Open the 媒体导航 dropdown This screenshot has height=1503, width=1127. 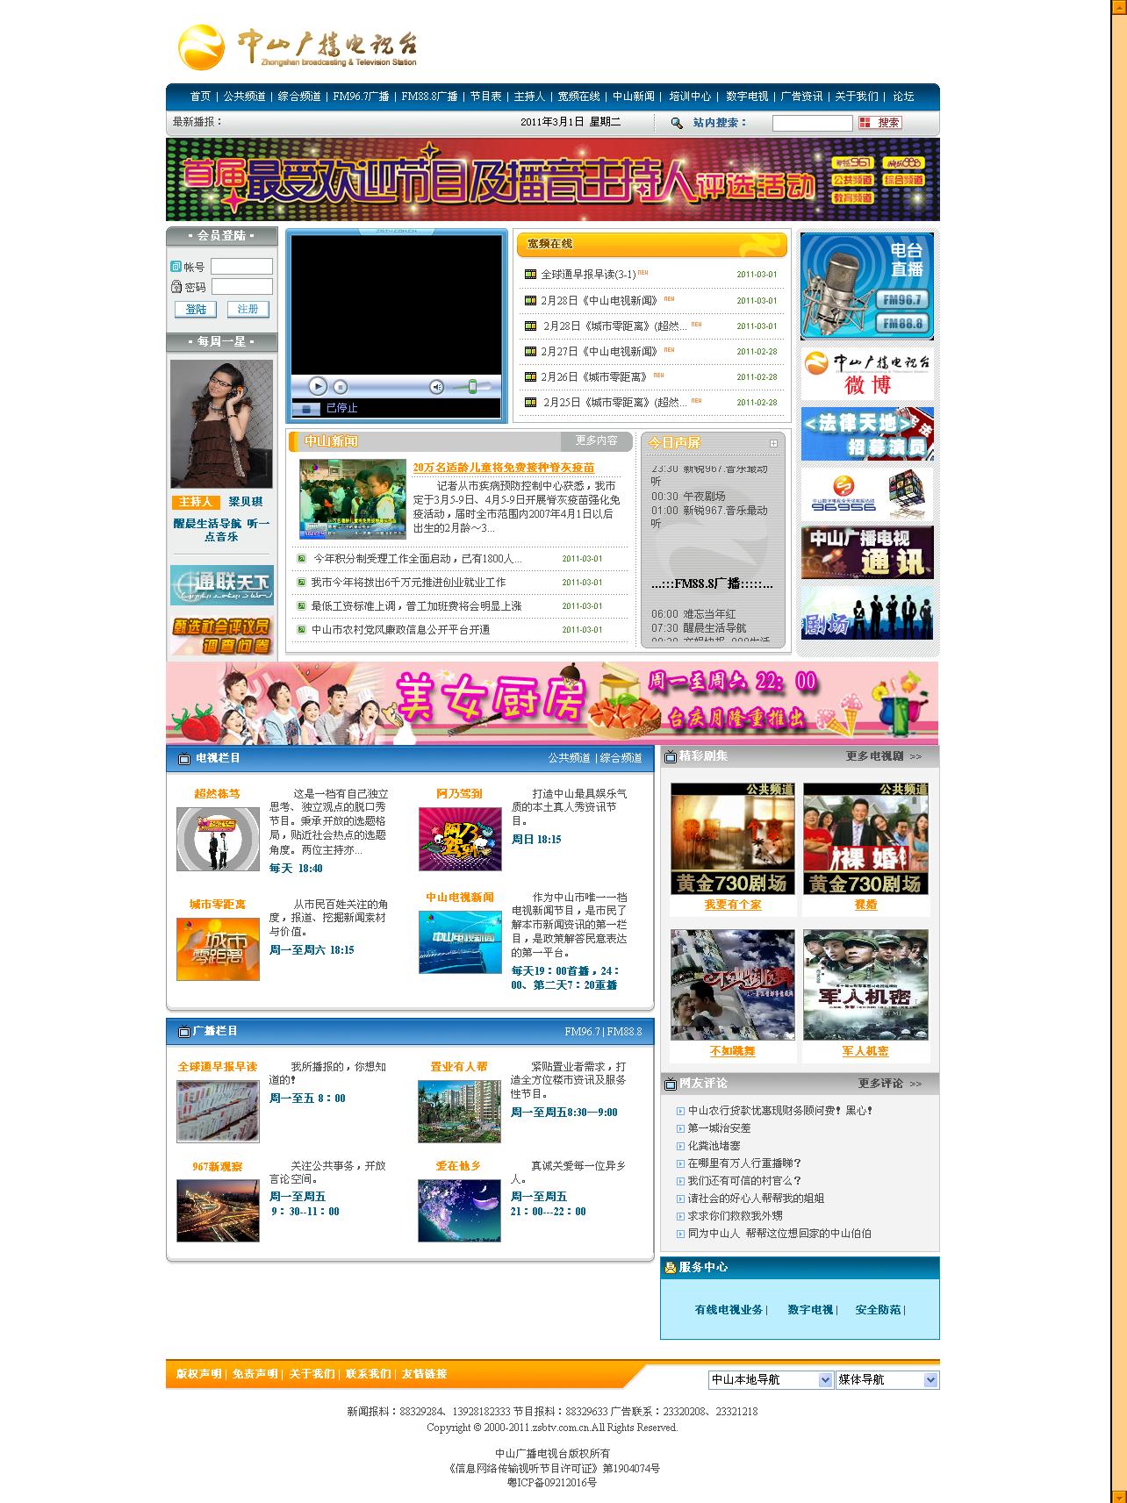point(887,1380)
